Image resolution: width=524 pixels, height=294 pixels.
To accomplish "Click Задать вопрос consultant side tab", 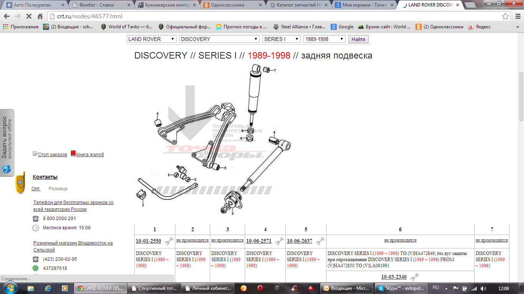I will 7,142.
